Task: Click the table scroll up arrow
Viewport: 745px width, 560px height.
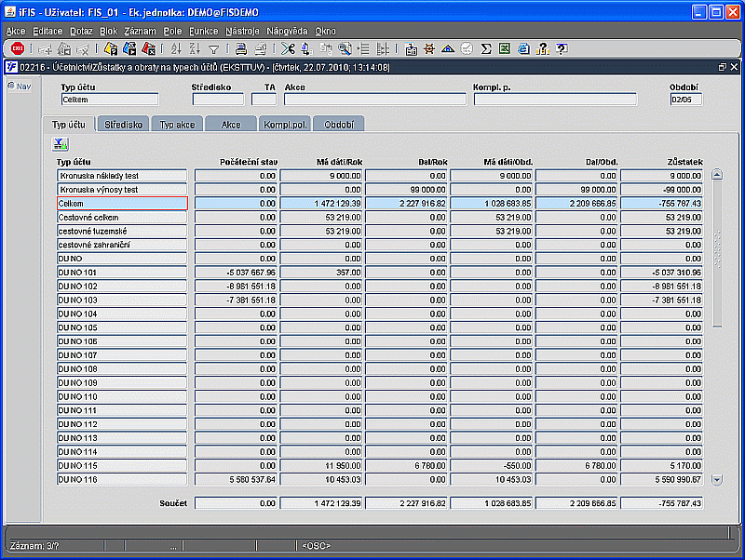Action: [x=717, y=175]
